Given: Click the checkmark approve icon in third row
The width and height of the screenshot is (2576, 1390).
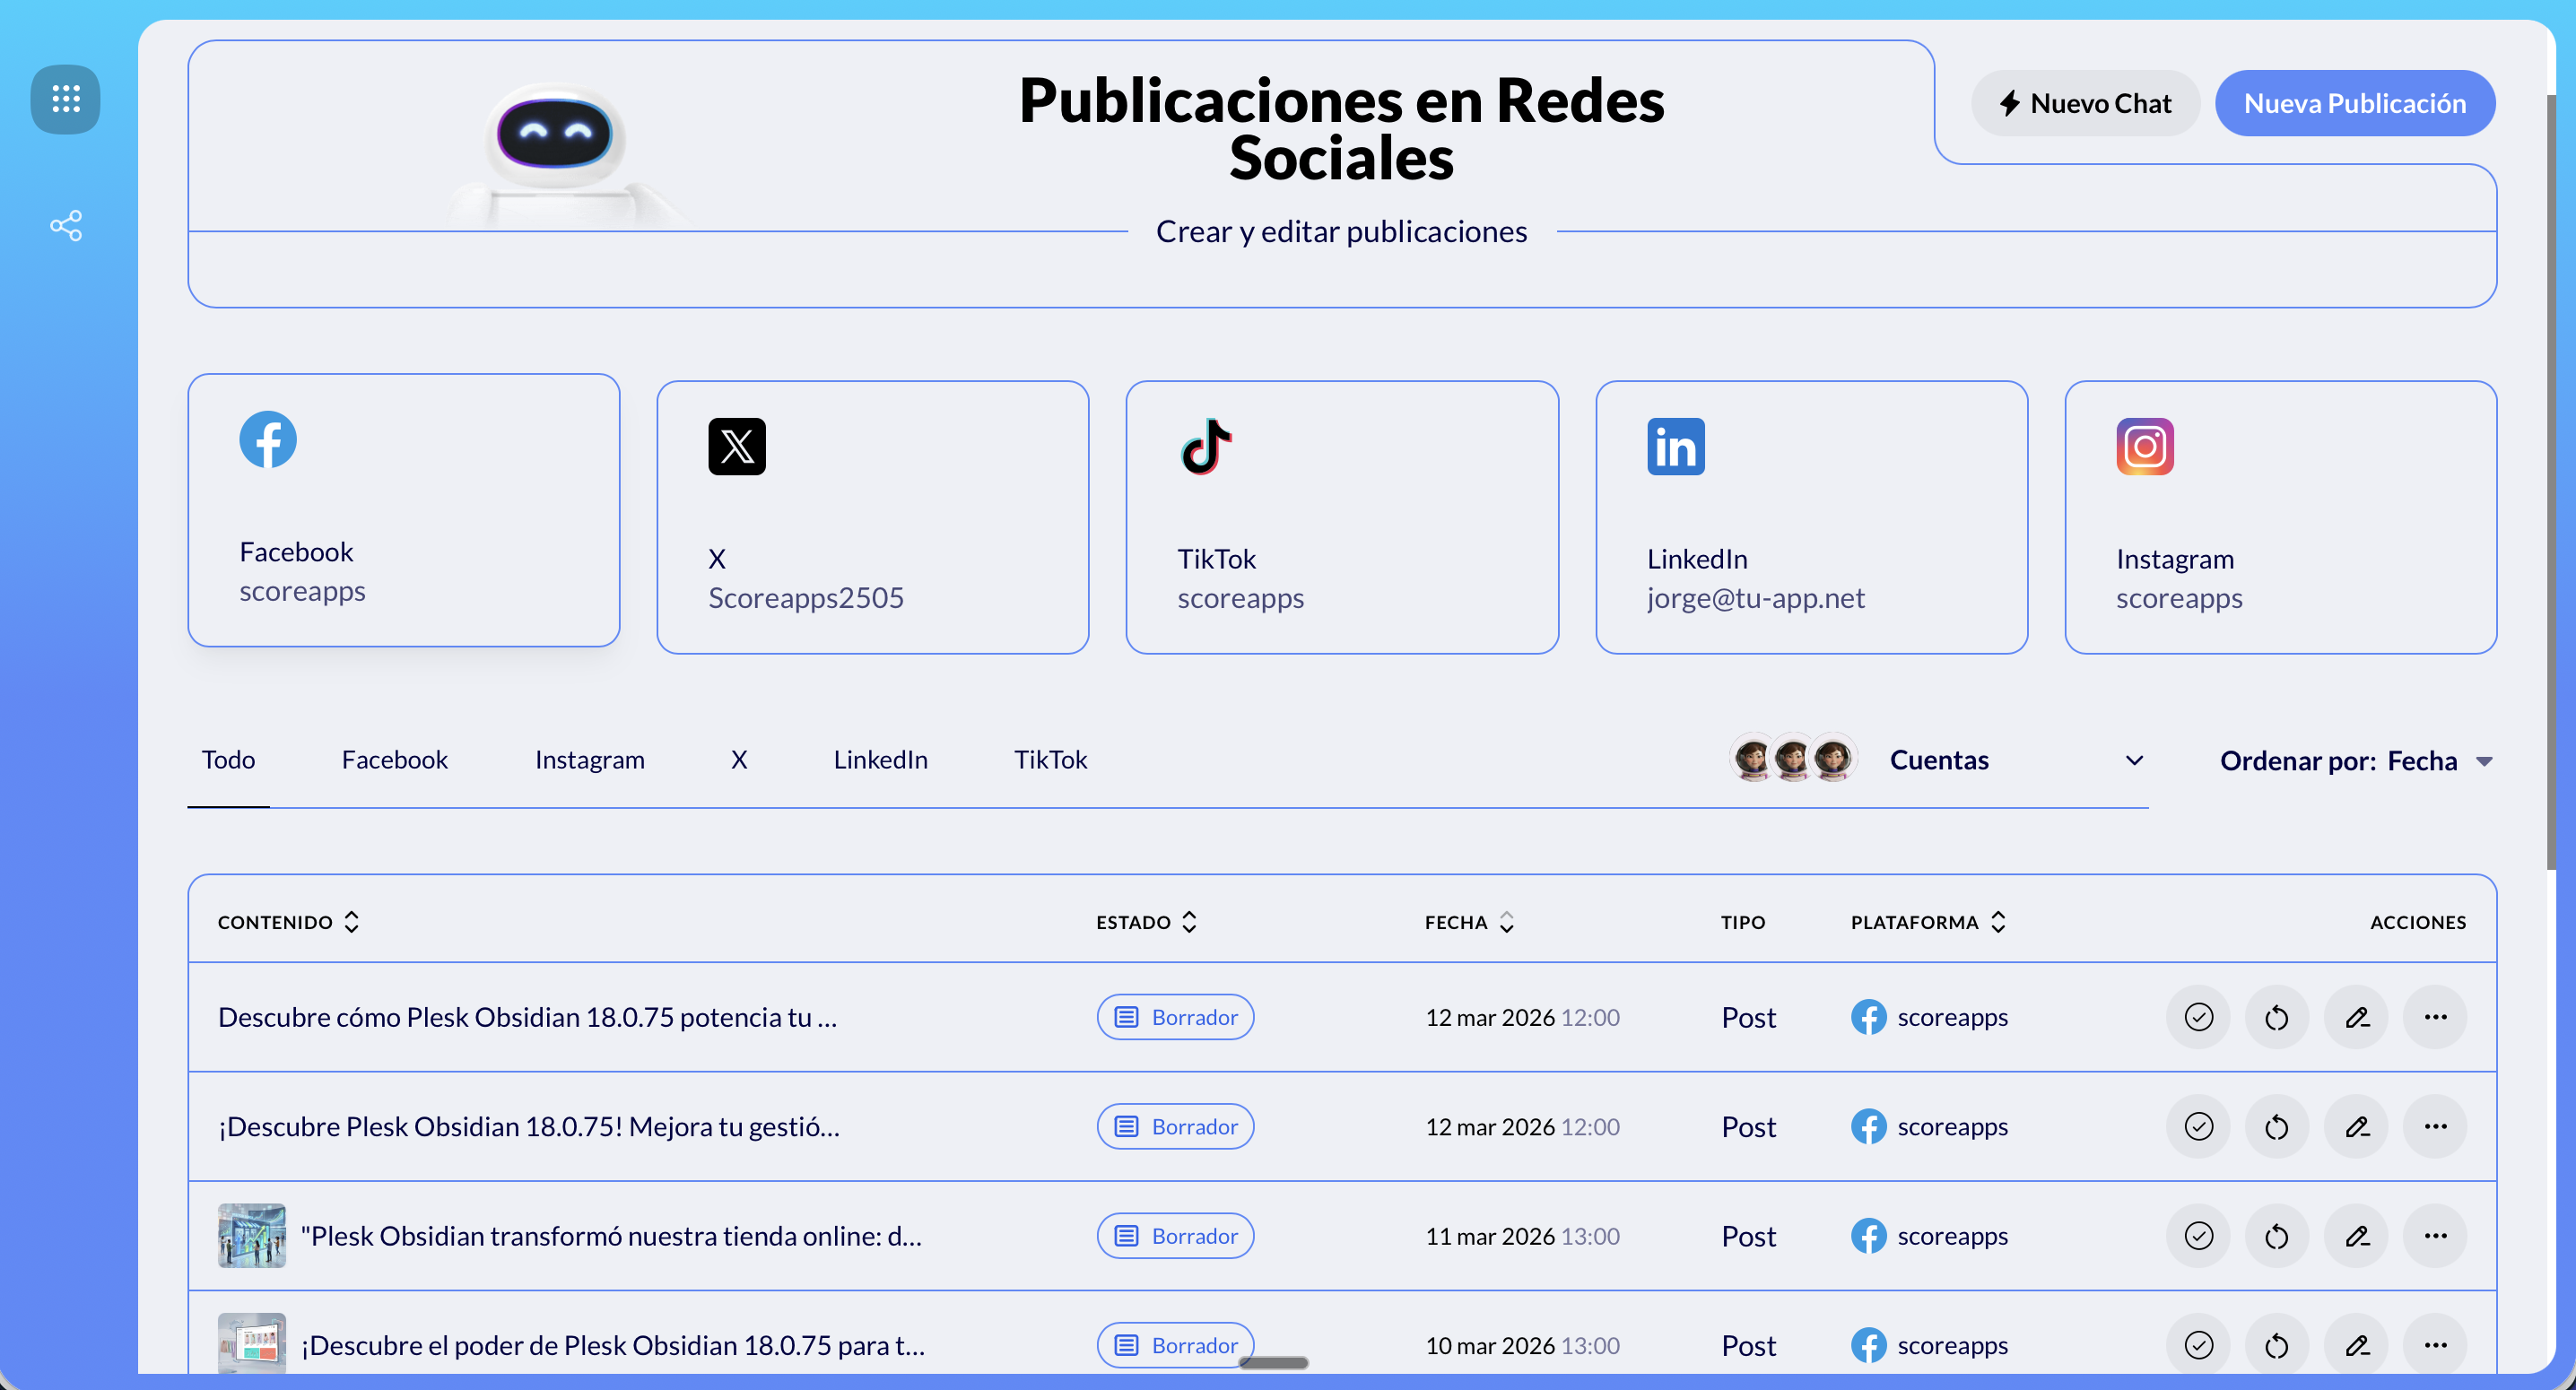Looking at the screenshot, I should coord(2198,1236).
